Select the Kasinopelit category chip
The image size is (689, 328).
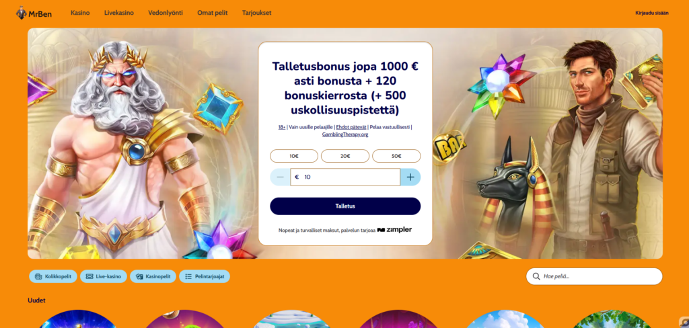pos(153,276)
